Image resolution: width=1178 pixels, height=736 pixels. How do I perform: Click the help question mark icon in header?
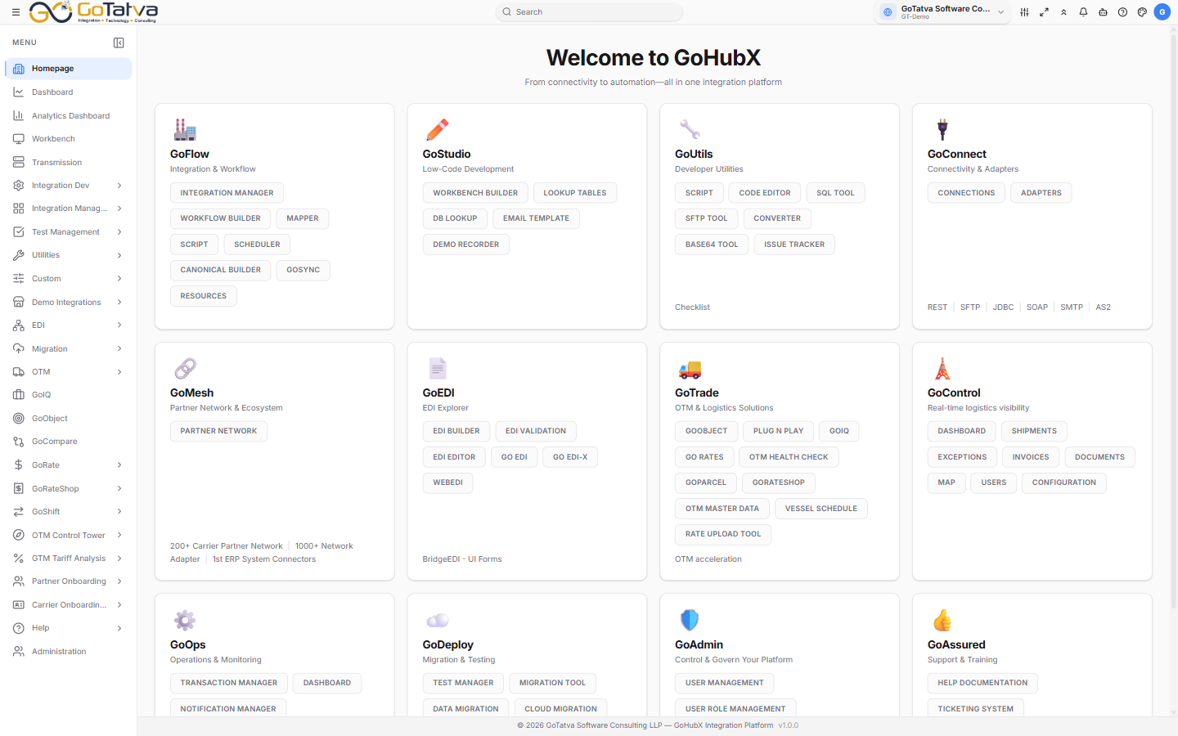tap(1122, 12)
